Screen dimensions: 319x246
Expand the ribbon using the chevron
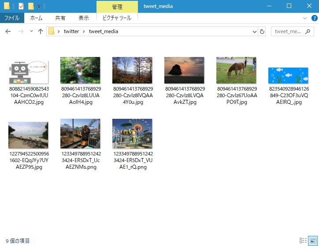click(305, 18)
